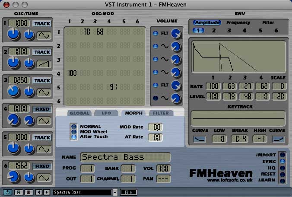Select NORMAL morph mode radio
Screen dimensions: 292x197
point(74,127)
